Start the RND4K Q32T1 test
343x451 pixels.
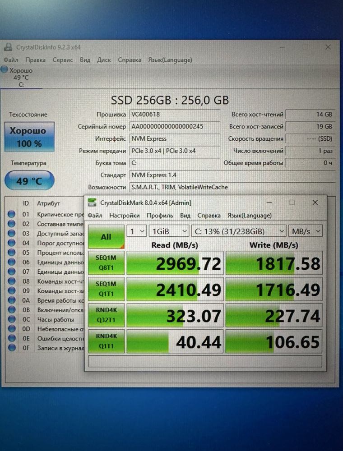tap(106, 315)
